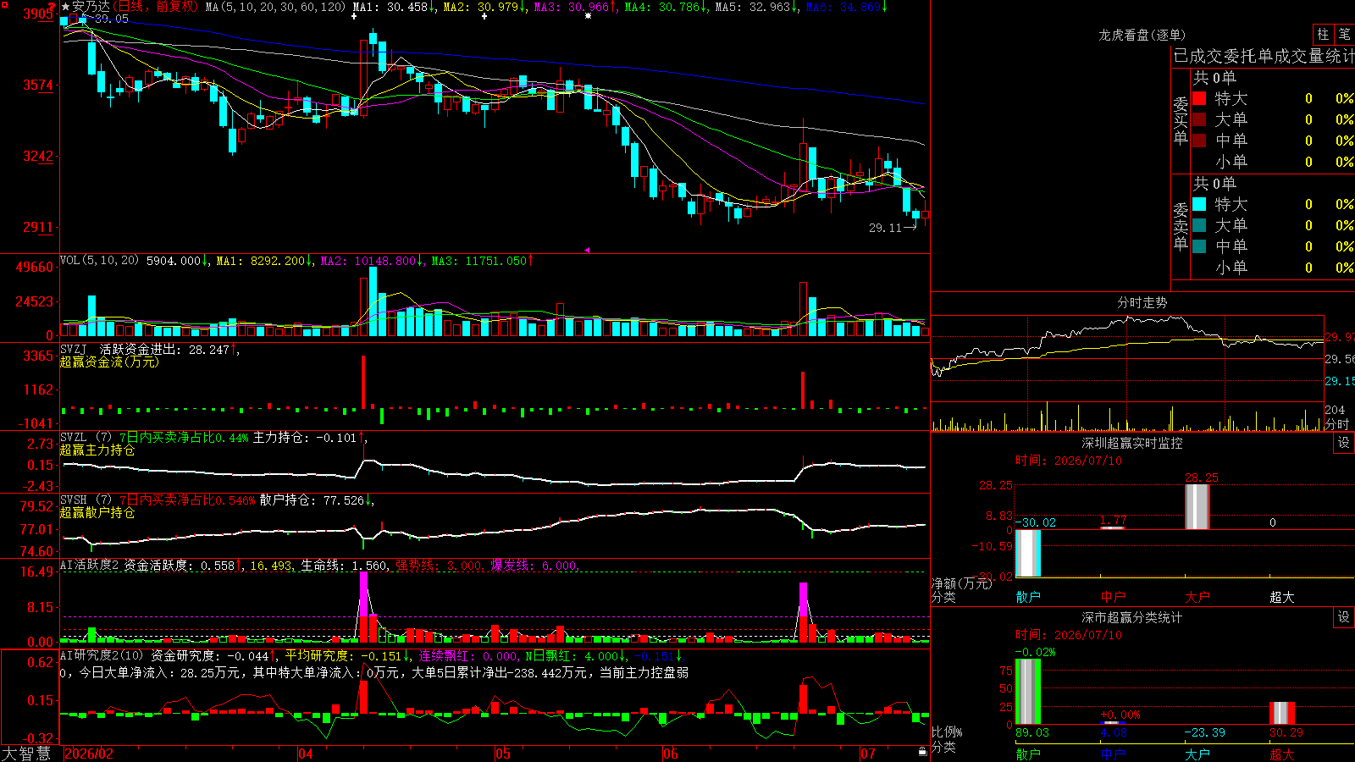The width and height of the screenshot is (1355, 762).
Task: Click the 中户 label in 深圳超赢实时监控
Action: point(1113,597)
